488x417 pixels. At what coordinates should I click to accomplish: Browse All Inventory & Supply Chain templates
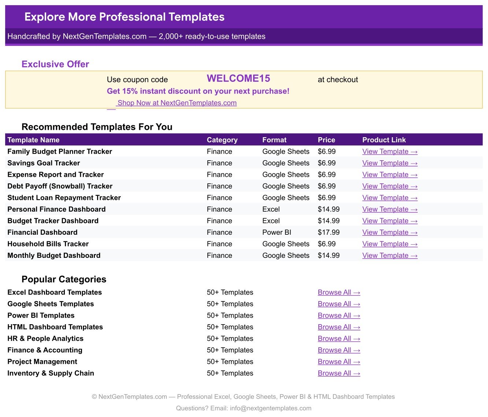click(x=339, y=373)
